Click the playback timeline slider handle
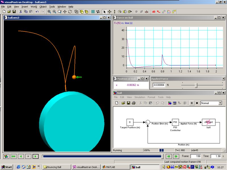Viewport: 227px width, 170px height. click(162, 156)
